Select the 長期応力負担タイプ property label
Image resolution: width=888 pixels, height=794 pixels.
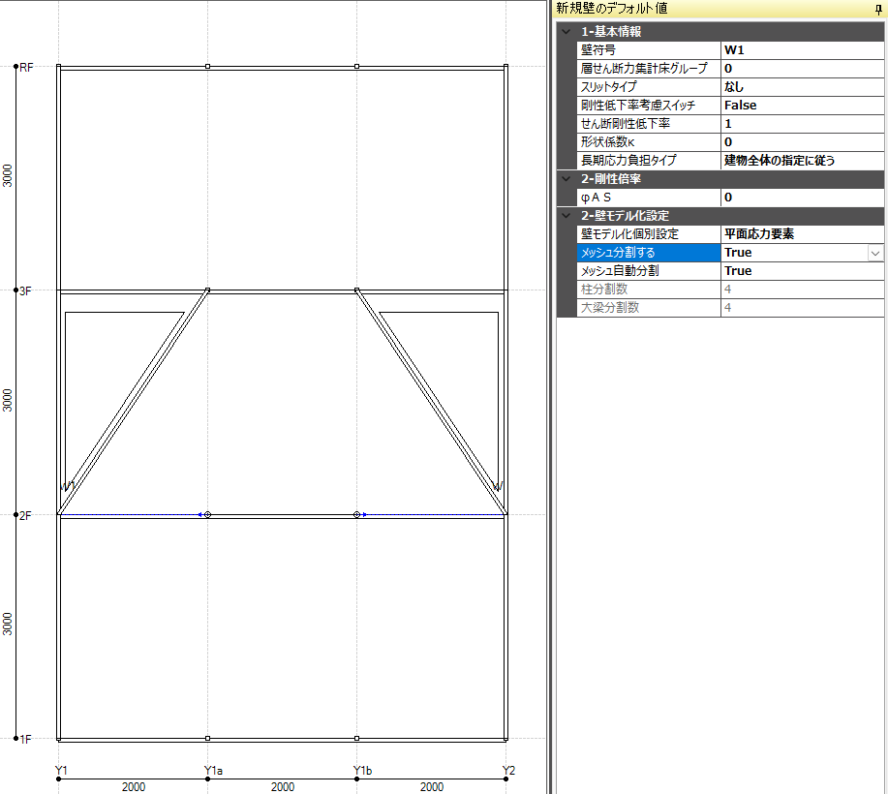pyautogui.click(x=649, y=161)
